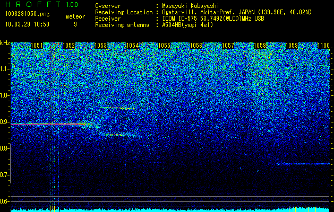The image size is (334, 212).
Task: Click the 0.7 frequency axis label
Action: [x=4, y=175]
